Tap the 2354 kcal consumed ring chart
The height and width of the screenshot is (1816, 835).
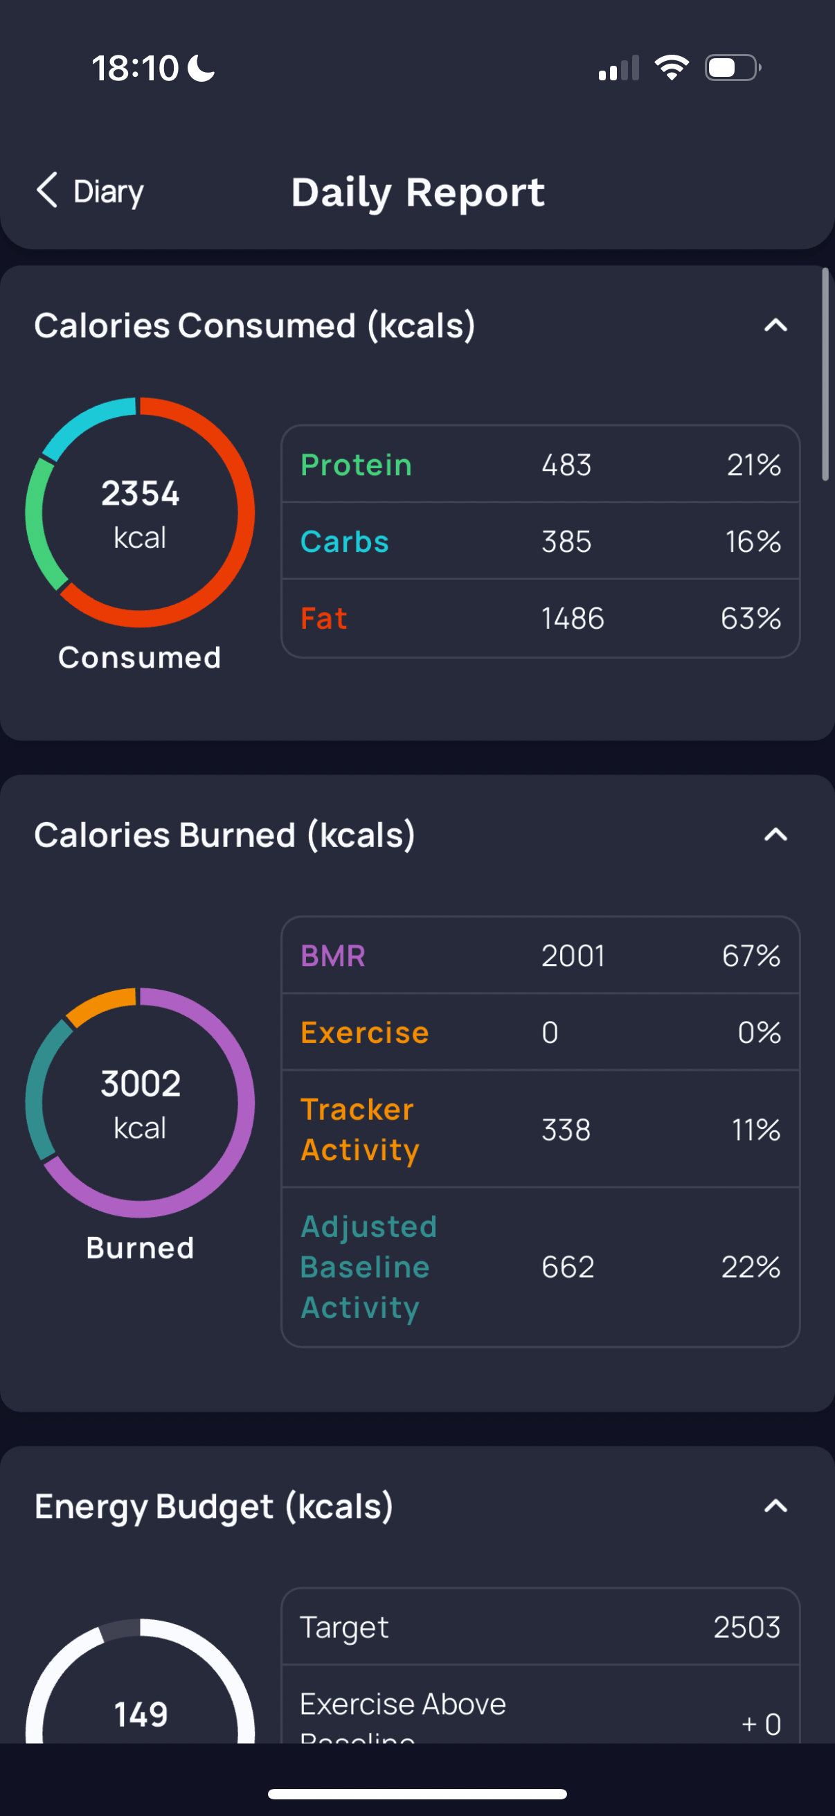(141, 513)
